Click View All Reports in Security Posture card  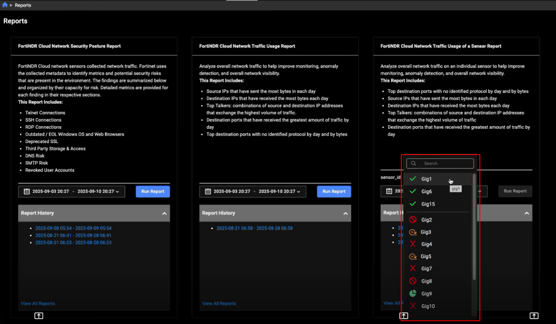click(x=38, y=303)
